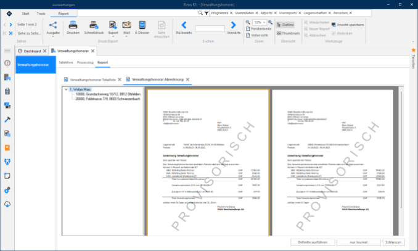Zoom out with the minus magnifier

click(x=248, y=22)
